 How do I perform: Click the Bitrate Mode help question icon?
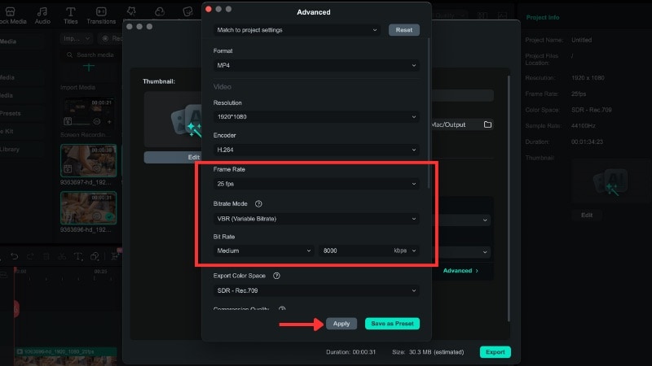coord(258,204)
